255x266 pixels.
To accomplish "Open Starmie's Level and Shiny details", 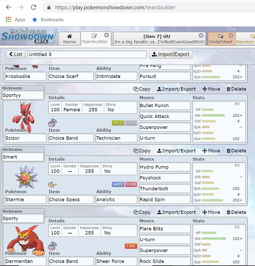I will tap(93, 169).
